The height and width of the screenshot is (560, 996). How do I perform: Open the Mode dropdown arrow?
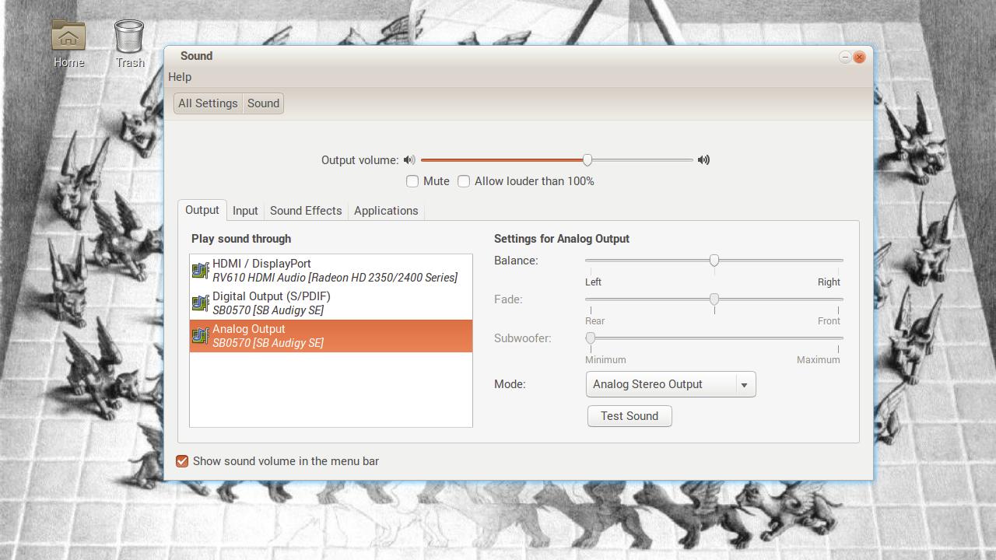[x=744, y=385]
